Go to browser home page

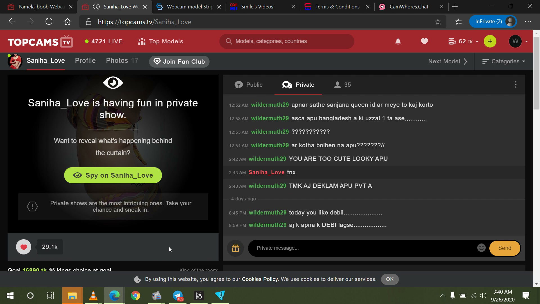click(x=67, y=22)
